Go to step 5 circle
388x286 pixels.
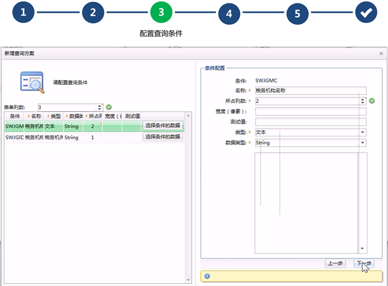tap(297, 13)
